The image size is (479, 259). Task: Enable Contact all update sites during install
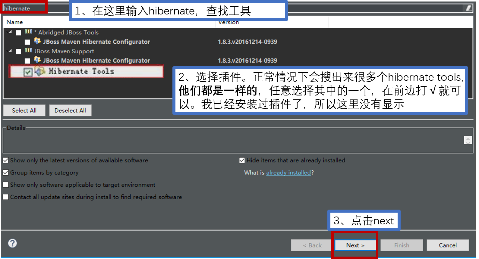(x=6, y=197)
